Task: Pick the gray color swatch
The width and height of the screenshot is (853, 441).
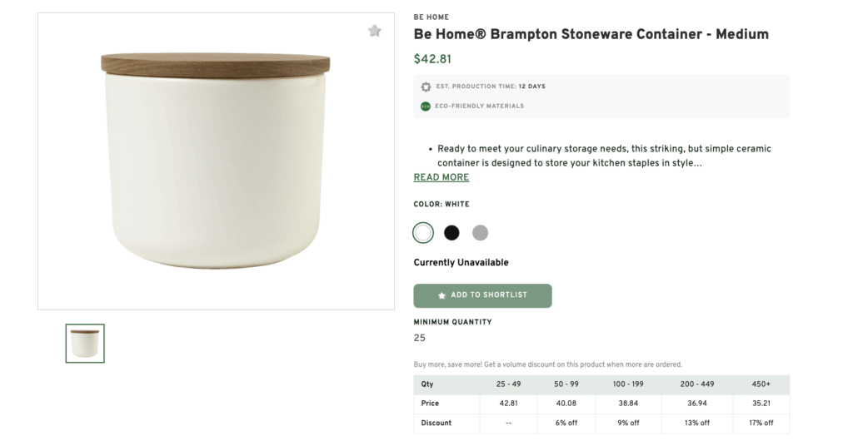Action: pyautogui.click(x=480, y=233)
